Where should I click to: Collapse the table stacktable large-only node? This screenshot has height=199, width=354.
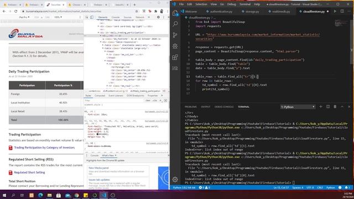coord(103,48)
